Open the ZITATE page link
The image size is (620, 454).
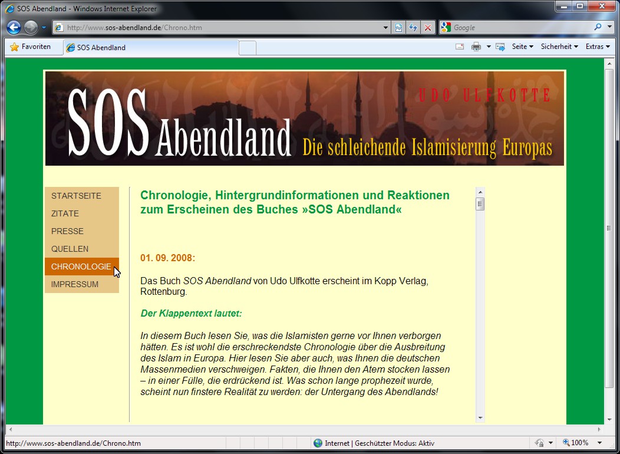81,213
